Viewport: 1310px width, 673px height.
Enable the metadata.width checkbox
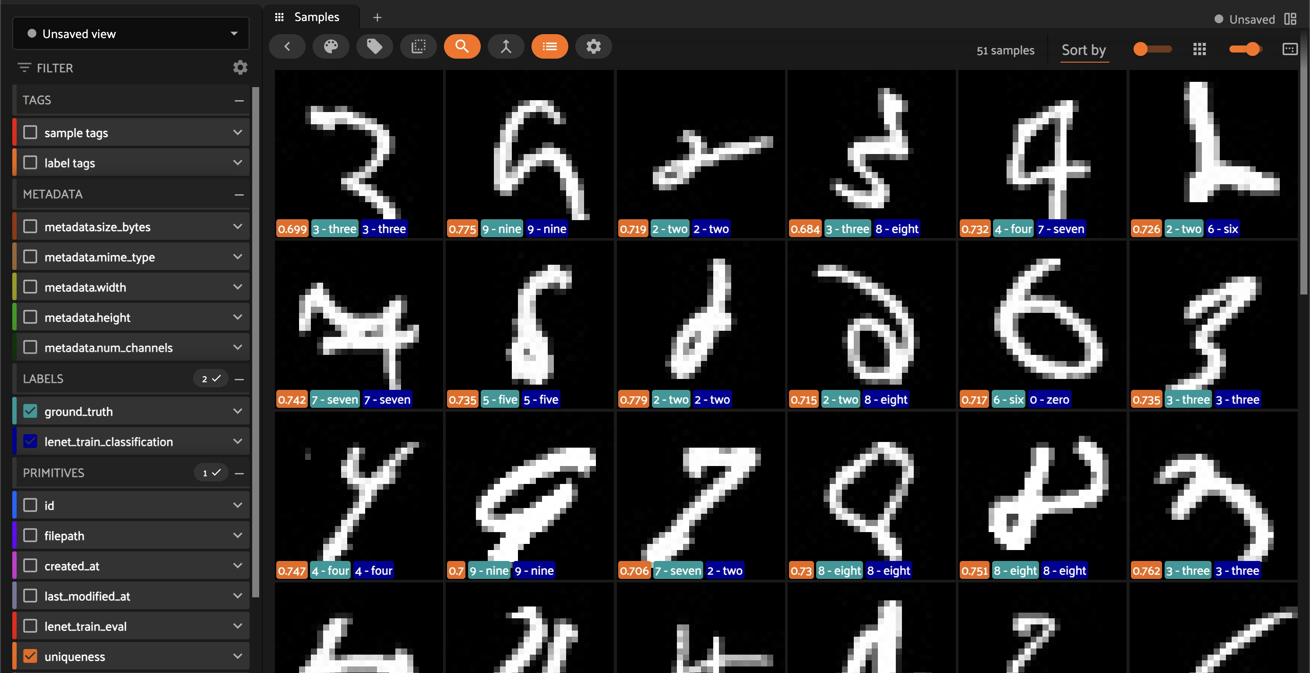pos(31,287)
